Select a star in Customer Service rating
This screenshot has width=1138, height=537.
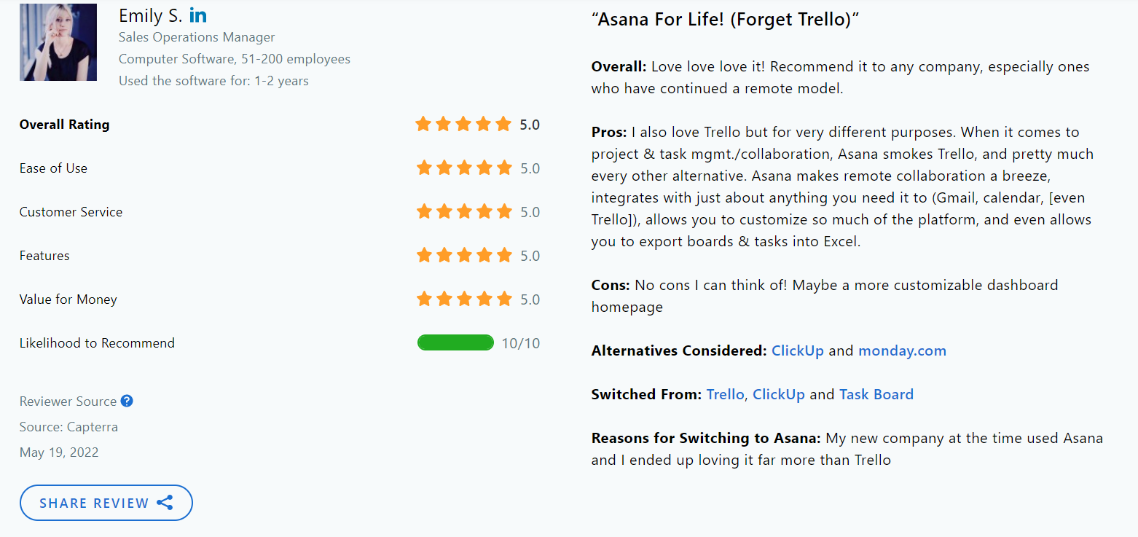tap(463, 211)
